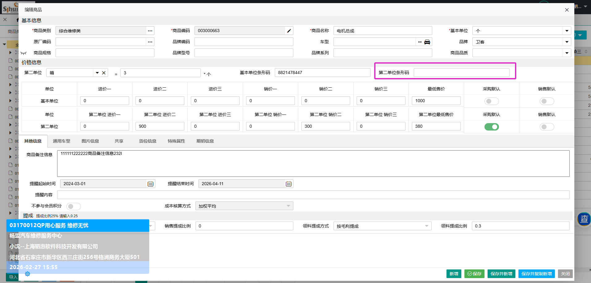Viewport: 591px width, 283px height.
Task: Open the 品牌 dropdown list
Action: (x=567, y=42)
